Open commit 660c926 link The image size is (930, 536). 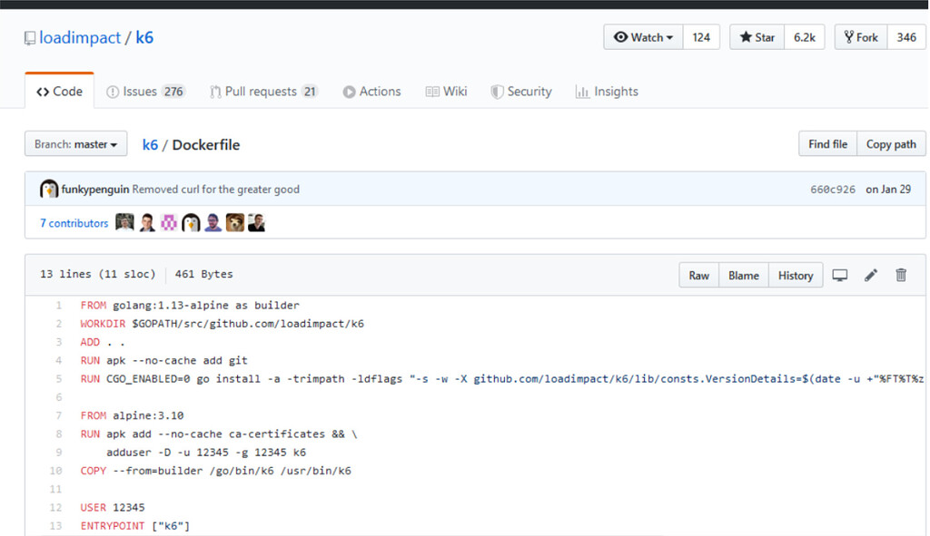click(833, 190)
